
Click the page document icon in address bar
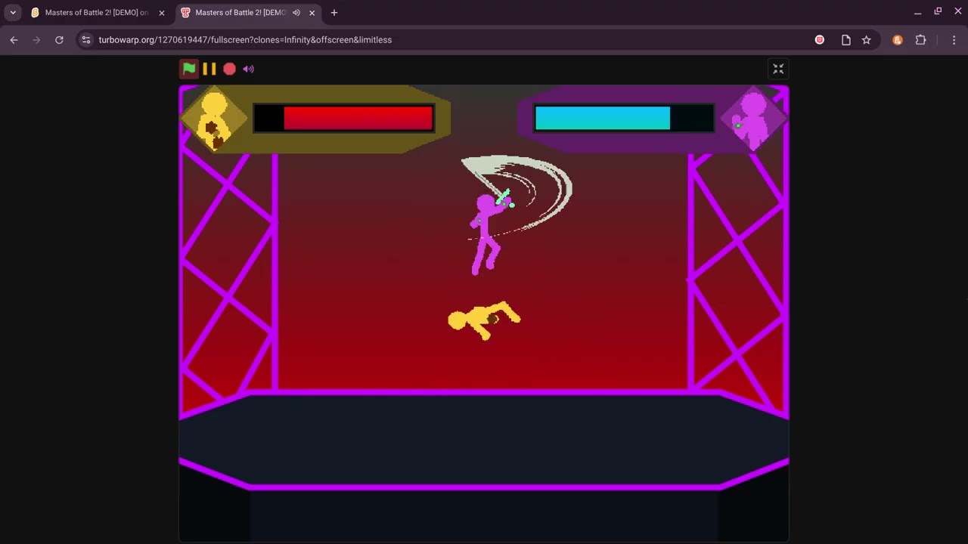[x=846, y=40]
